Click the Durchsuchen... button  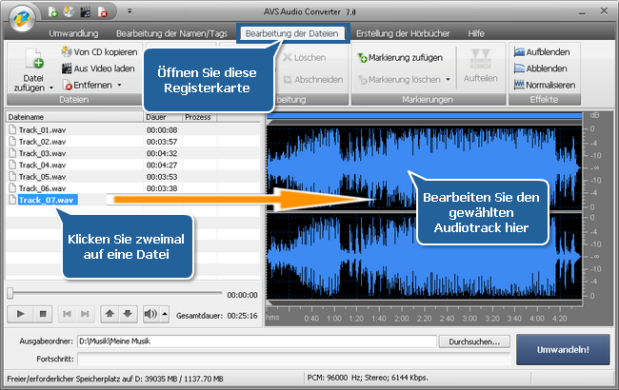click(x=474, y=341)
